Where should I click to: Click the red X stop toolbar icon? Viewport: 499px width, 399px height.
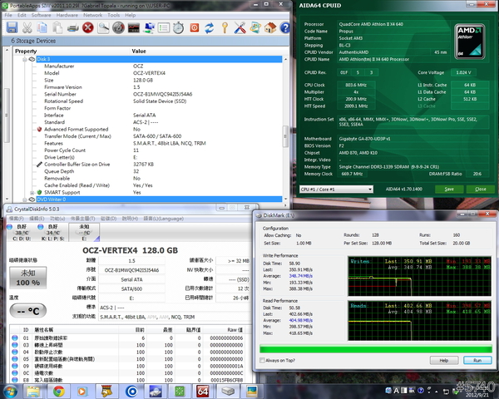(87, 28)
